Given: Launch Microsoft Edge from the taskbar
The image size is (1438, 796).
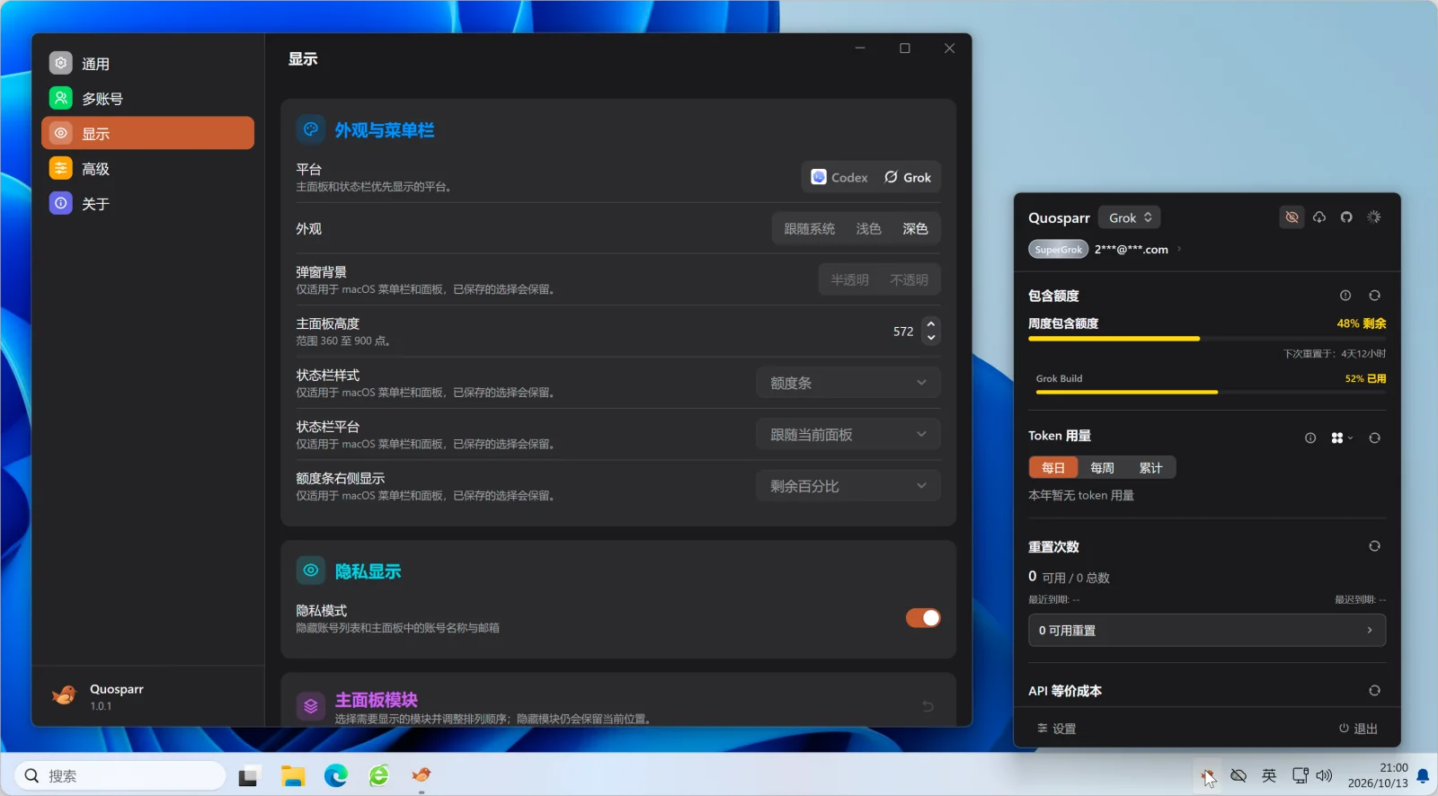Looking at the screenshot, I should [x=336, y=775].
